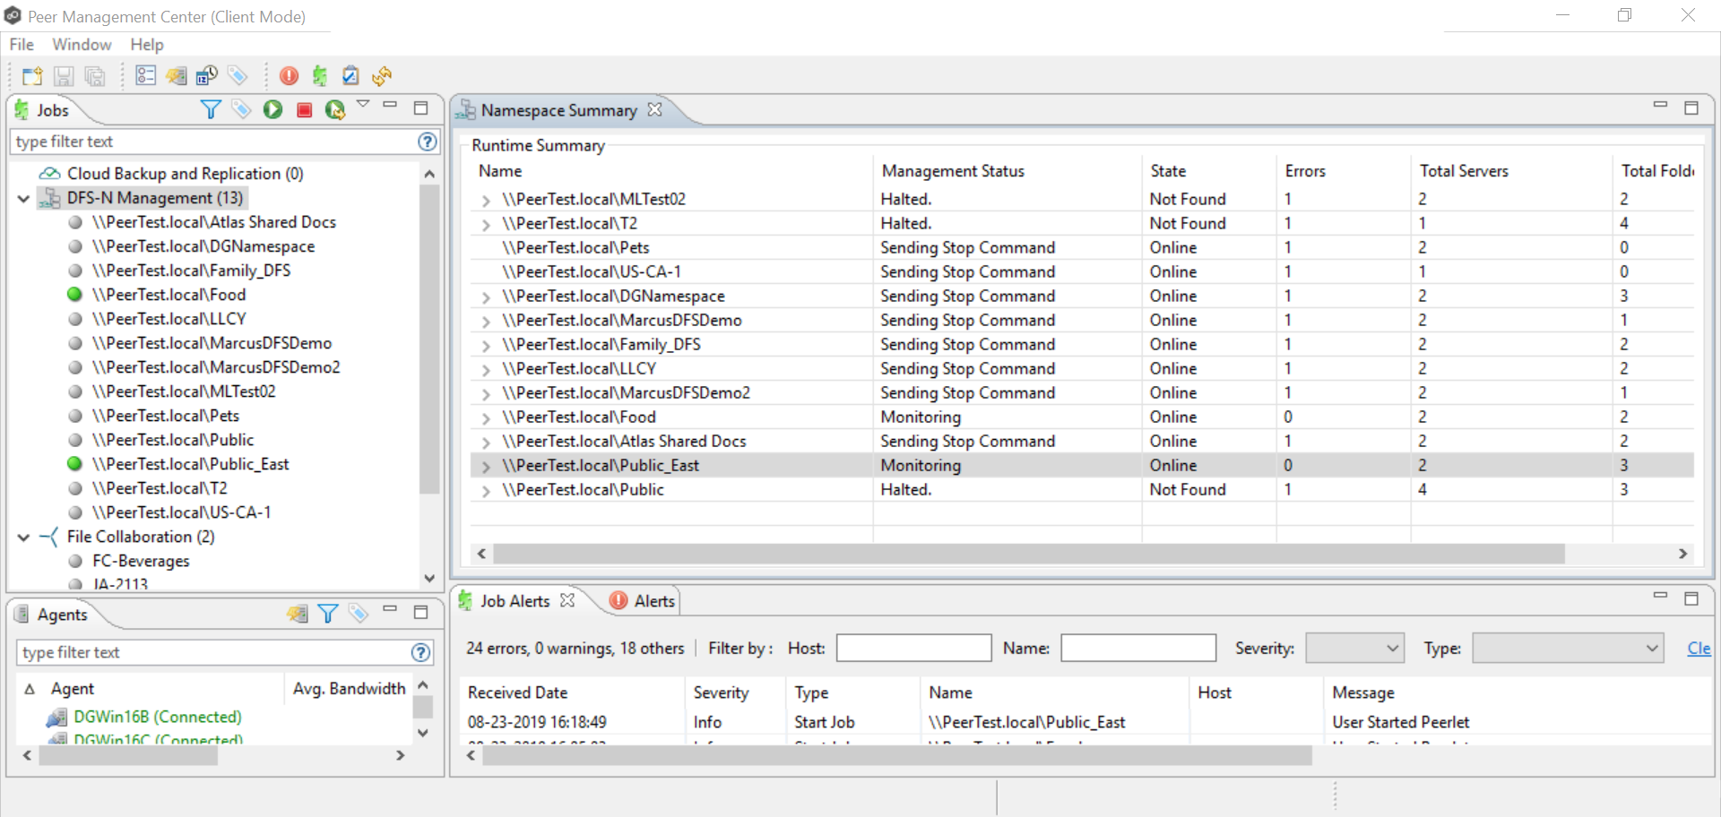This screenshot has width=1721, height=817.
Task: Click the filter funnel in Agents panel
Action: [328, 614]
